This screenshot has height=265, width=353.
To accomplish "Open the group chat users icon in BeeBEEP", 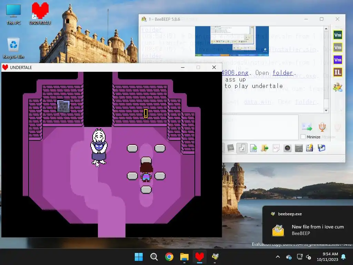I will (338, 87).
